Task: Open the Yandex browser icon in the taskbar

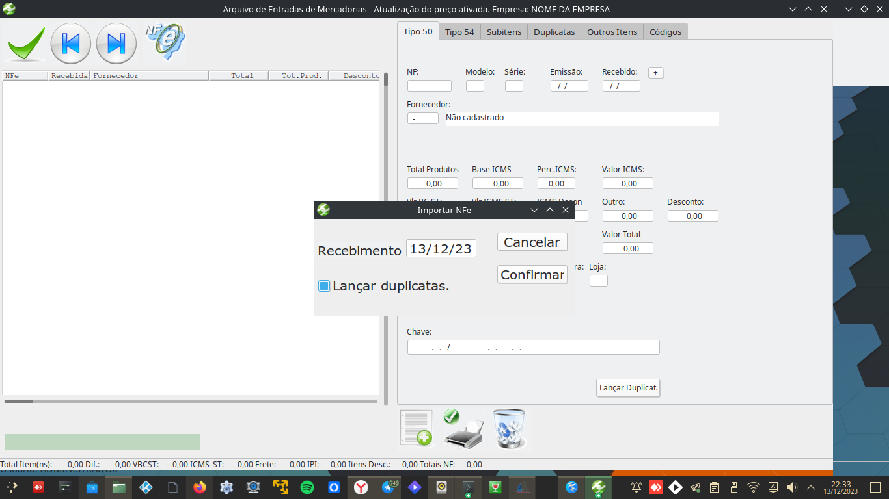Action: point(361,487)
